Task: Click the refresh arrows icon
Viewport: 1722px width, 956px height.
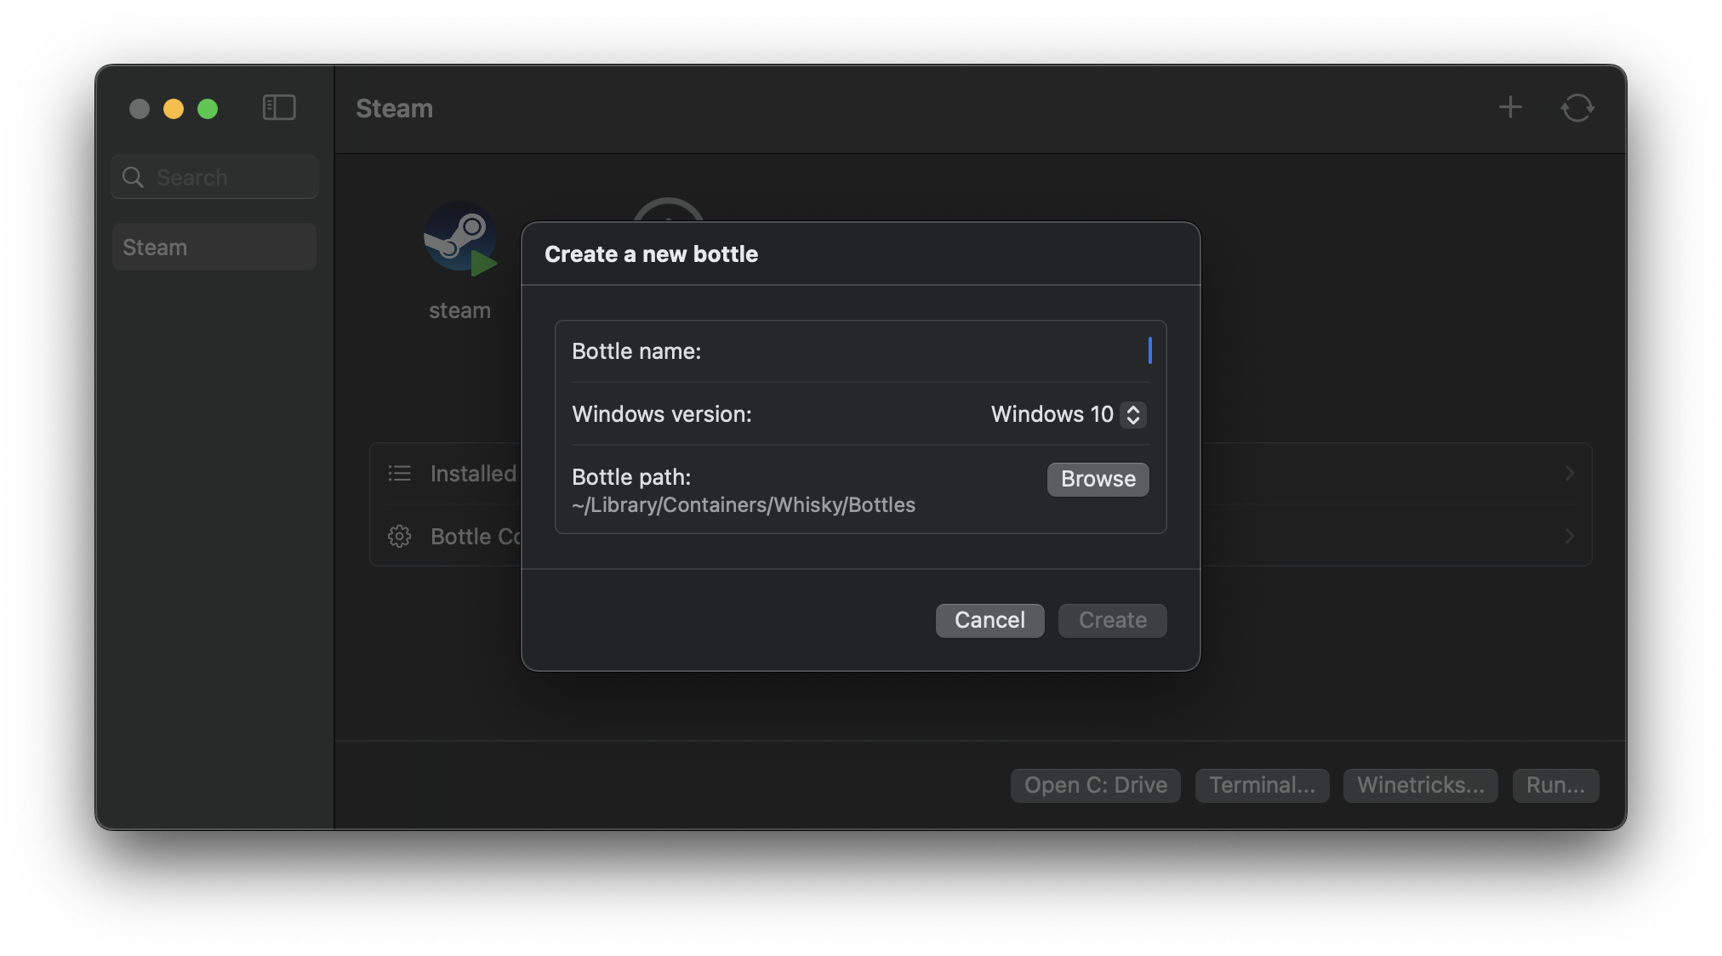Action: coord(1577,108)
